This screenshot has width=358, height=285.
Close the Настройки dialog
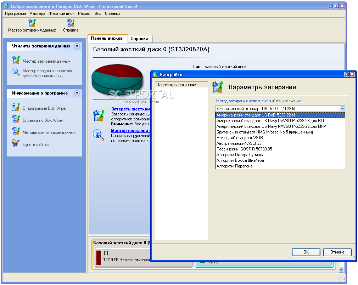(352, 74)
